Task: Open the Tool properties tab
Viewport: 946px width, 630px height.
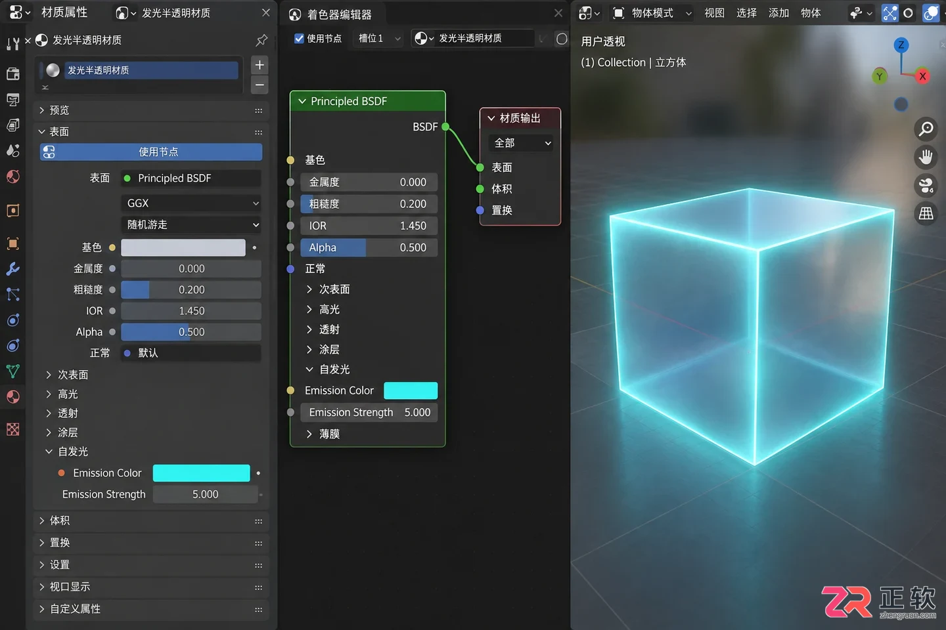Action: pos(12,44)
